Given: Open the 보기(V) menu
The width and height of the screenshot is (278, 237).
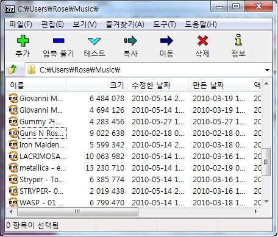Looking at the screenshot, I should pos(85,24).
